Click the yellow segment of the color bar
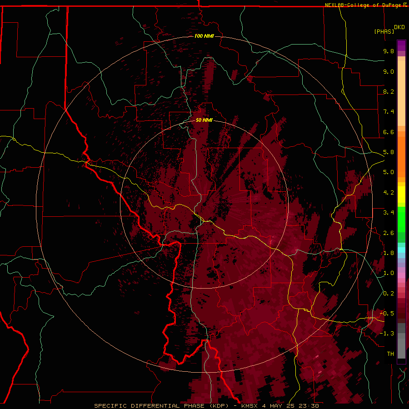409x409 pixels. pos(401,195)
